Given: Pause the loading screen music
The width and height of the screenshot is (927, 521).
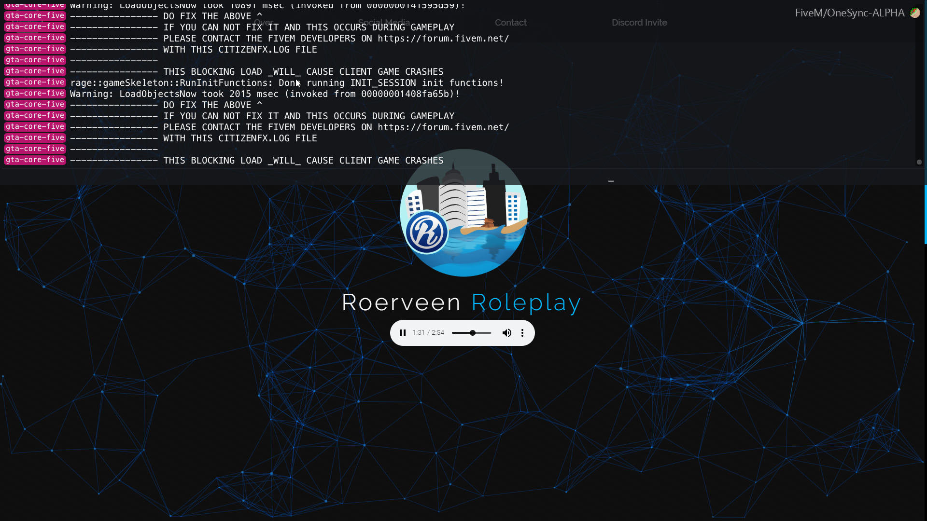Looking at the screenshot, I should [x=402, y=333].
